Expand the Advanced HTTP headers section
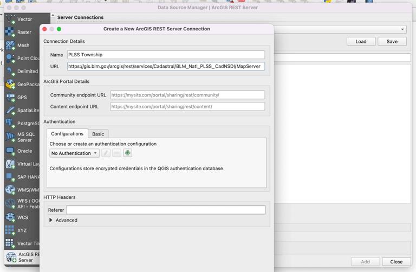This screenshot has width=416, height=272. tap(51, 220)
